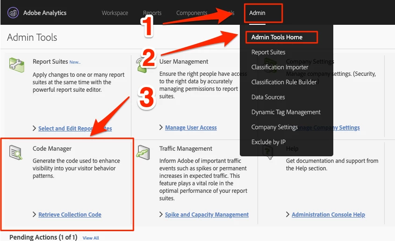
Task: Open the Manage User Access link
Action: [191, 128]
